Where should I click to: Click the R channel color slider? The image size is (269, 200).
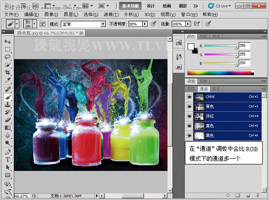pos(221,45)
